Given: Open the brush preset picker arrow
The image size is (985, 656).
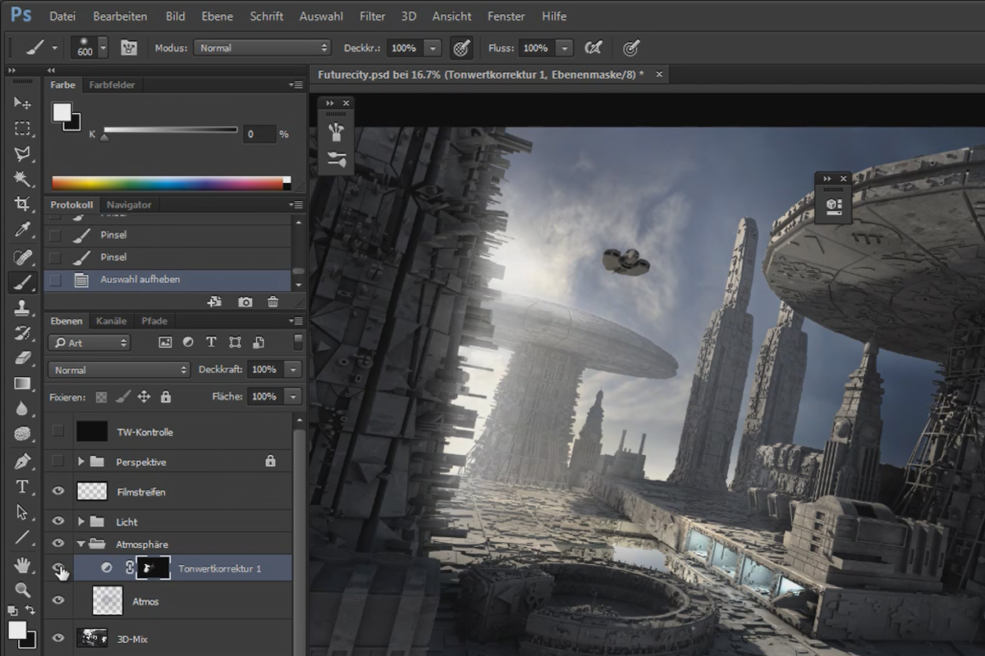Looking at the screenshot, I should [x=103, y=48].
